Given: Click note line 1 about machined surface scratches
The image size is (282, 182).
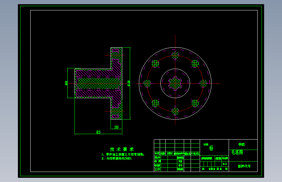Looking at the screenshot, I should (x=123, y=154).
